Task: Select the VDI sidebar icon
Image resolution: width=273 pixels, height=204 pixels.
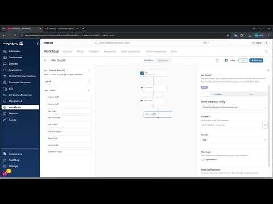Action: [x=5, y=88]
